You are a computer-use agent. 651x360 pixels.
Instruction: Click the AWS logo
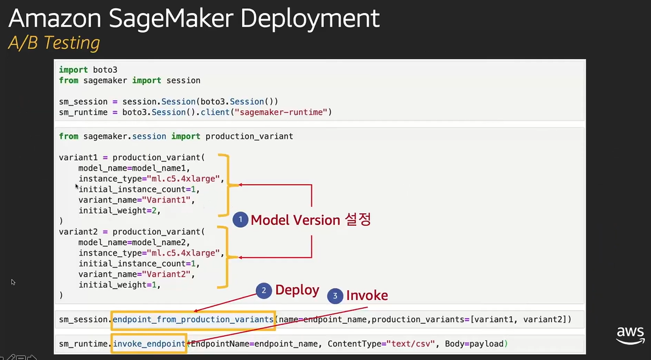(630, 336)
